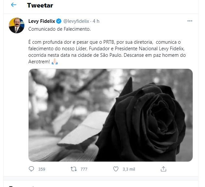Open the tweet's three-dot more menu
205x187 pixels.
(190, 21)
